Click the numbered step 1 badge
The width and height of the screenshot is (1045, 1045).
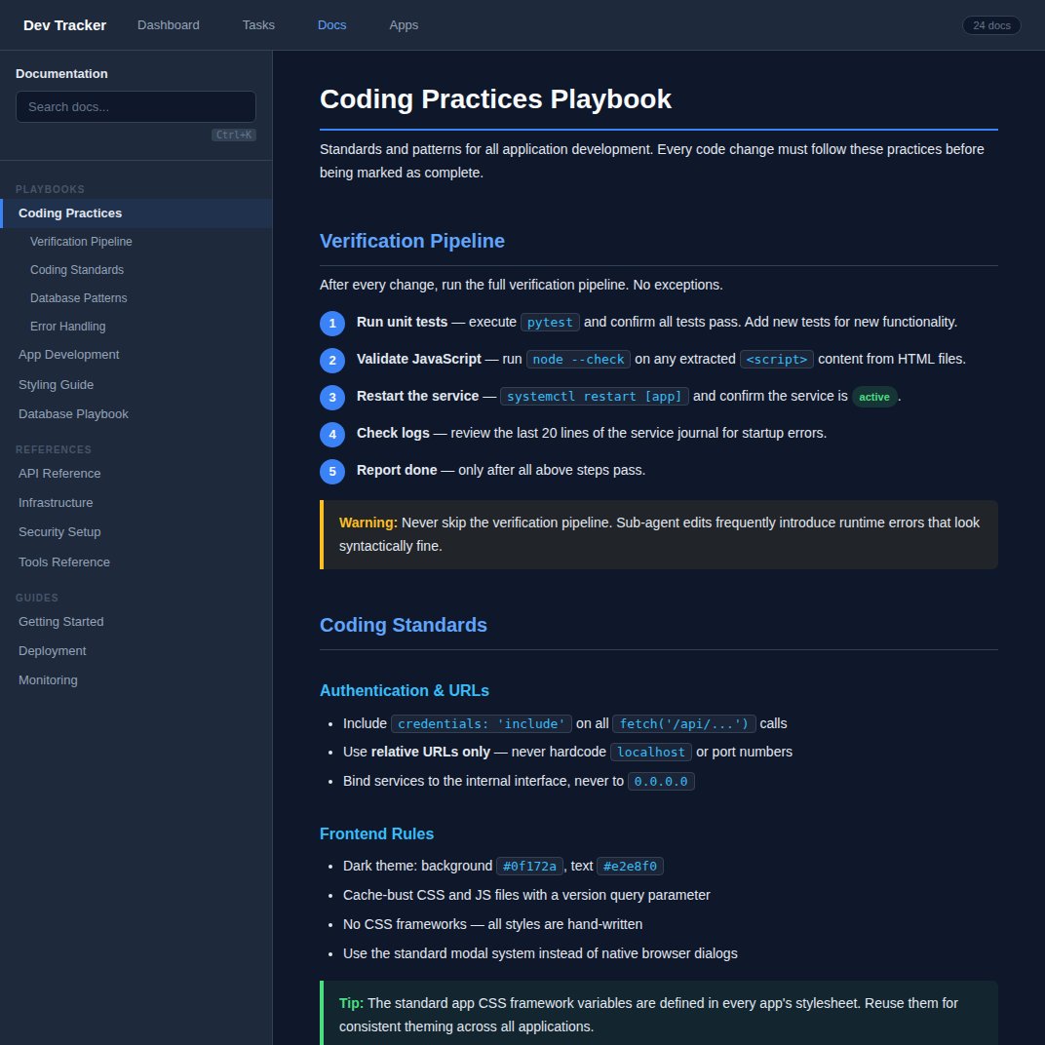332,322
